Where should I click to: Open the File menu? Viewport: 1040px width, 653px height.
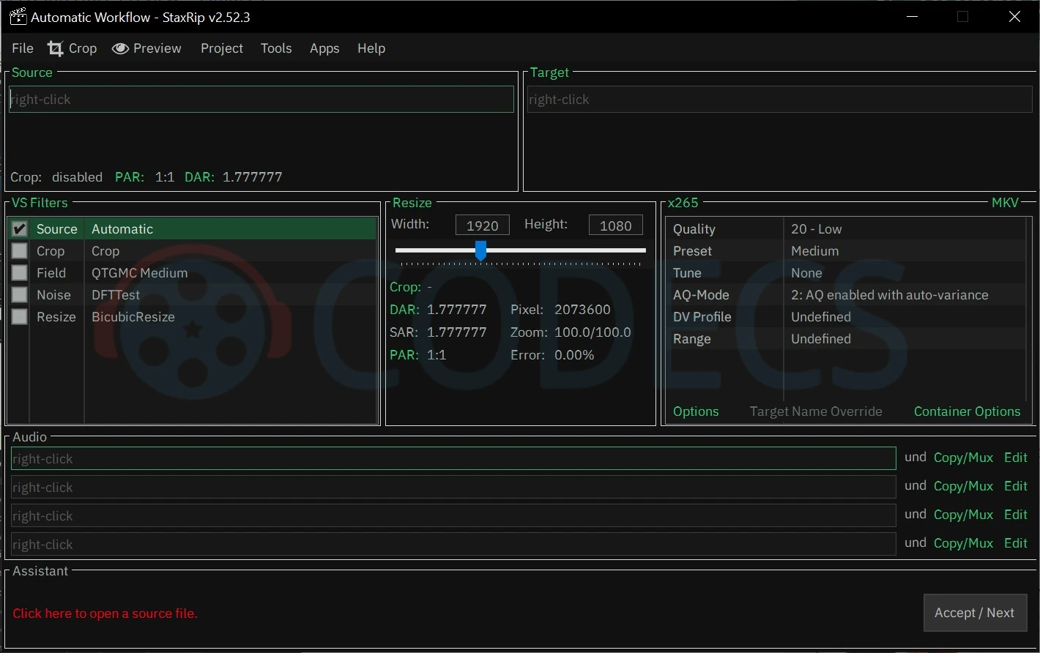click(x=23, y=48)
